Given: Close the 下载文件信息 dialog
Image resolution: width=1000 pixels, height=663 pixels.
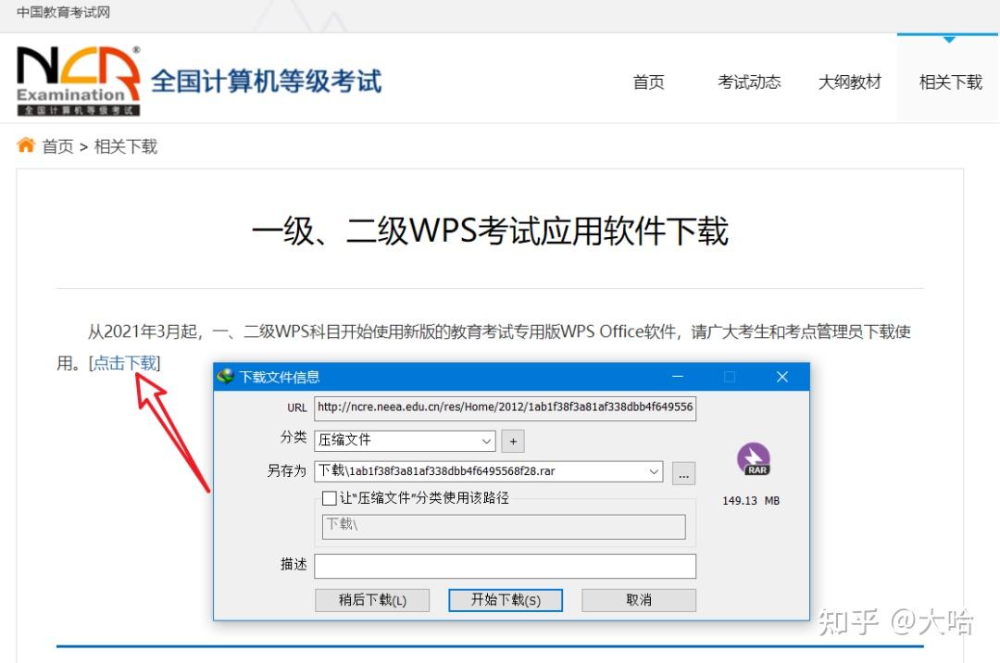Looking at the screenshot, I should click(782, 377).
